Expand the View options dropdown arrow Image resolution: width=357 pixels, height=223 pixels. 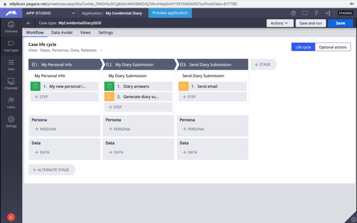pyautogui.click(x=101, y=50)
